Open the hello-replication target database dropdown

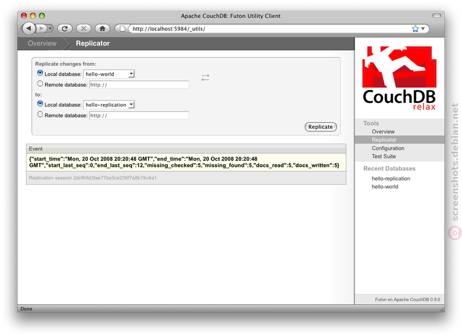[x=109, y=104]
